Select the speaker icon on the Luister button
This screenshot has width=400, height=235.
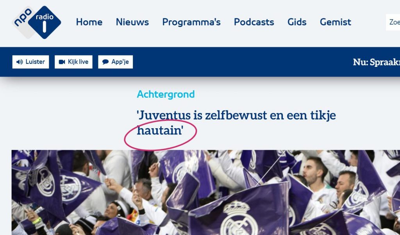(20, 62)
